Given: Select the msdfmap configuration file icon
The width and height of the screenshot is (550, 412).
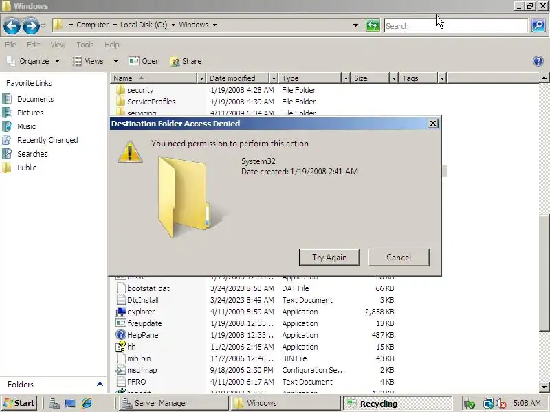Looking at the screenshot, I should click(x=121, y=370).
